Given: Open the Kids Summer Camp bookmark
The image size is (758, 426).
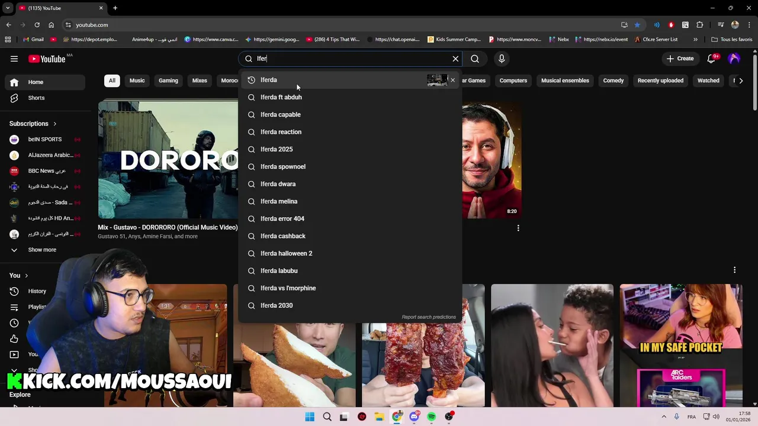Looking at the screenshot, I should (454, 40).
